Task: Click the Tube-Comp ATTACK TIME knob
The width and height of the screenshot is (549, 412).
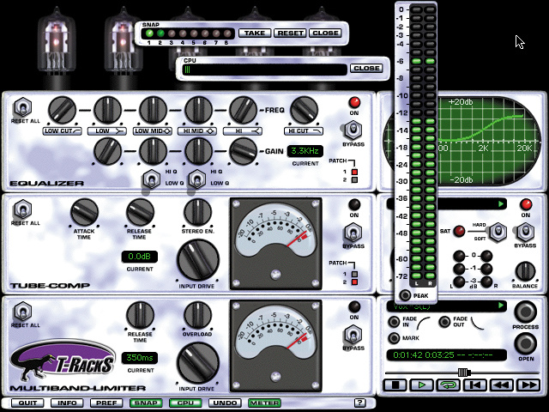Action: pyautogui.click(x=84, y=212)
